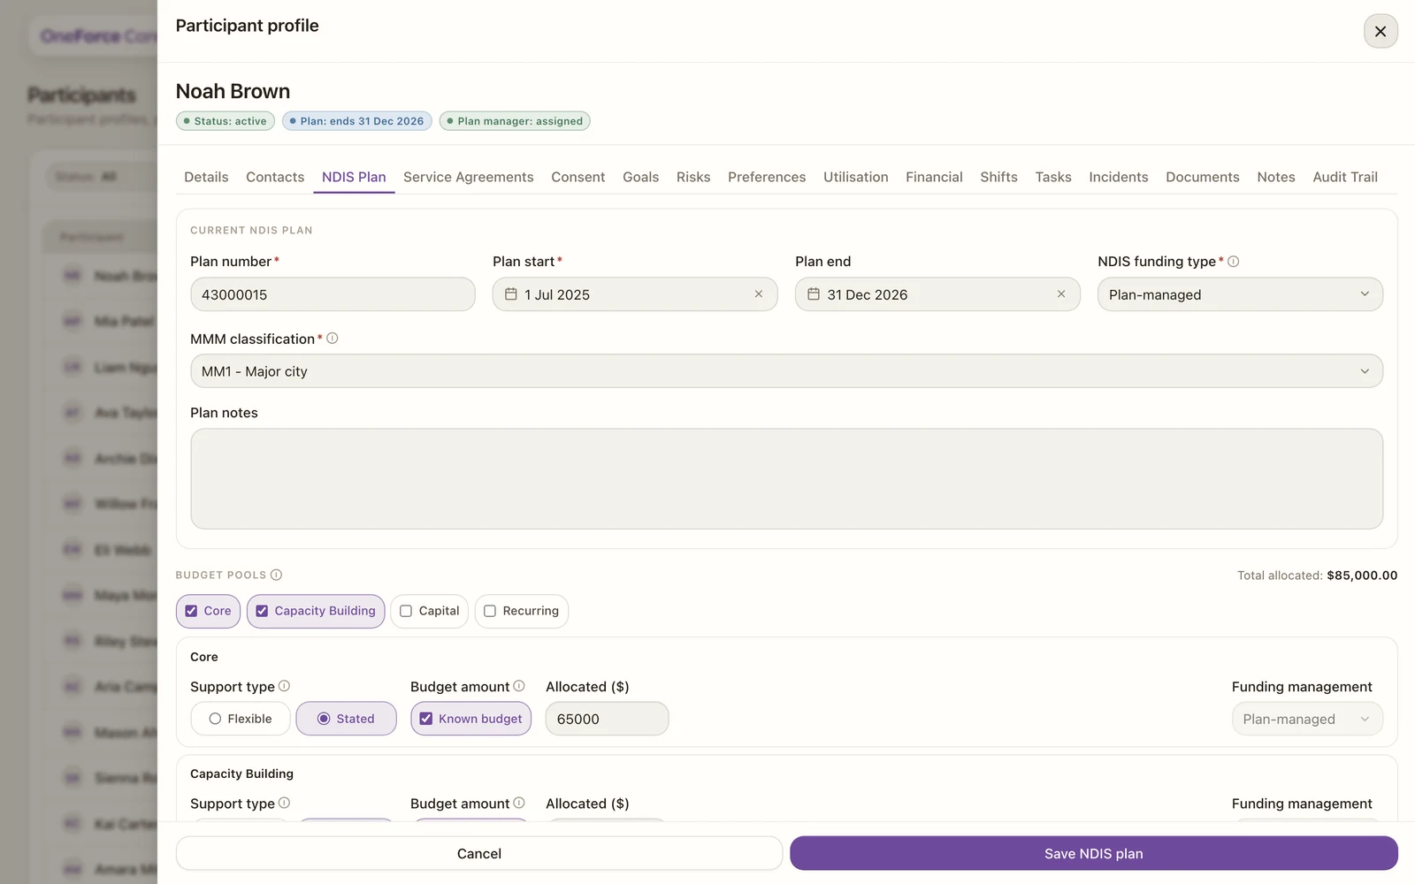Switch to the Shifts tab

998,177
